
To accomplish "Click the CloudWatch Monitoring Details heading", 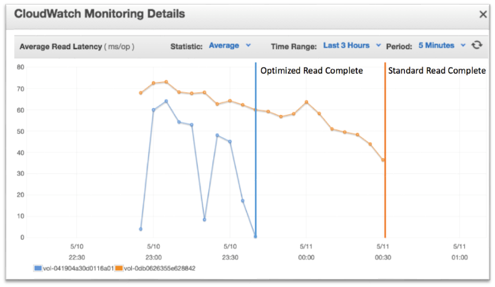I will tap(100, 14).
